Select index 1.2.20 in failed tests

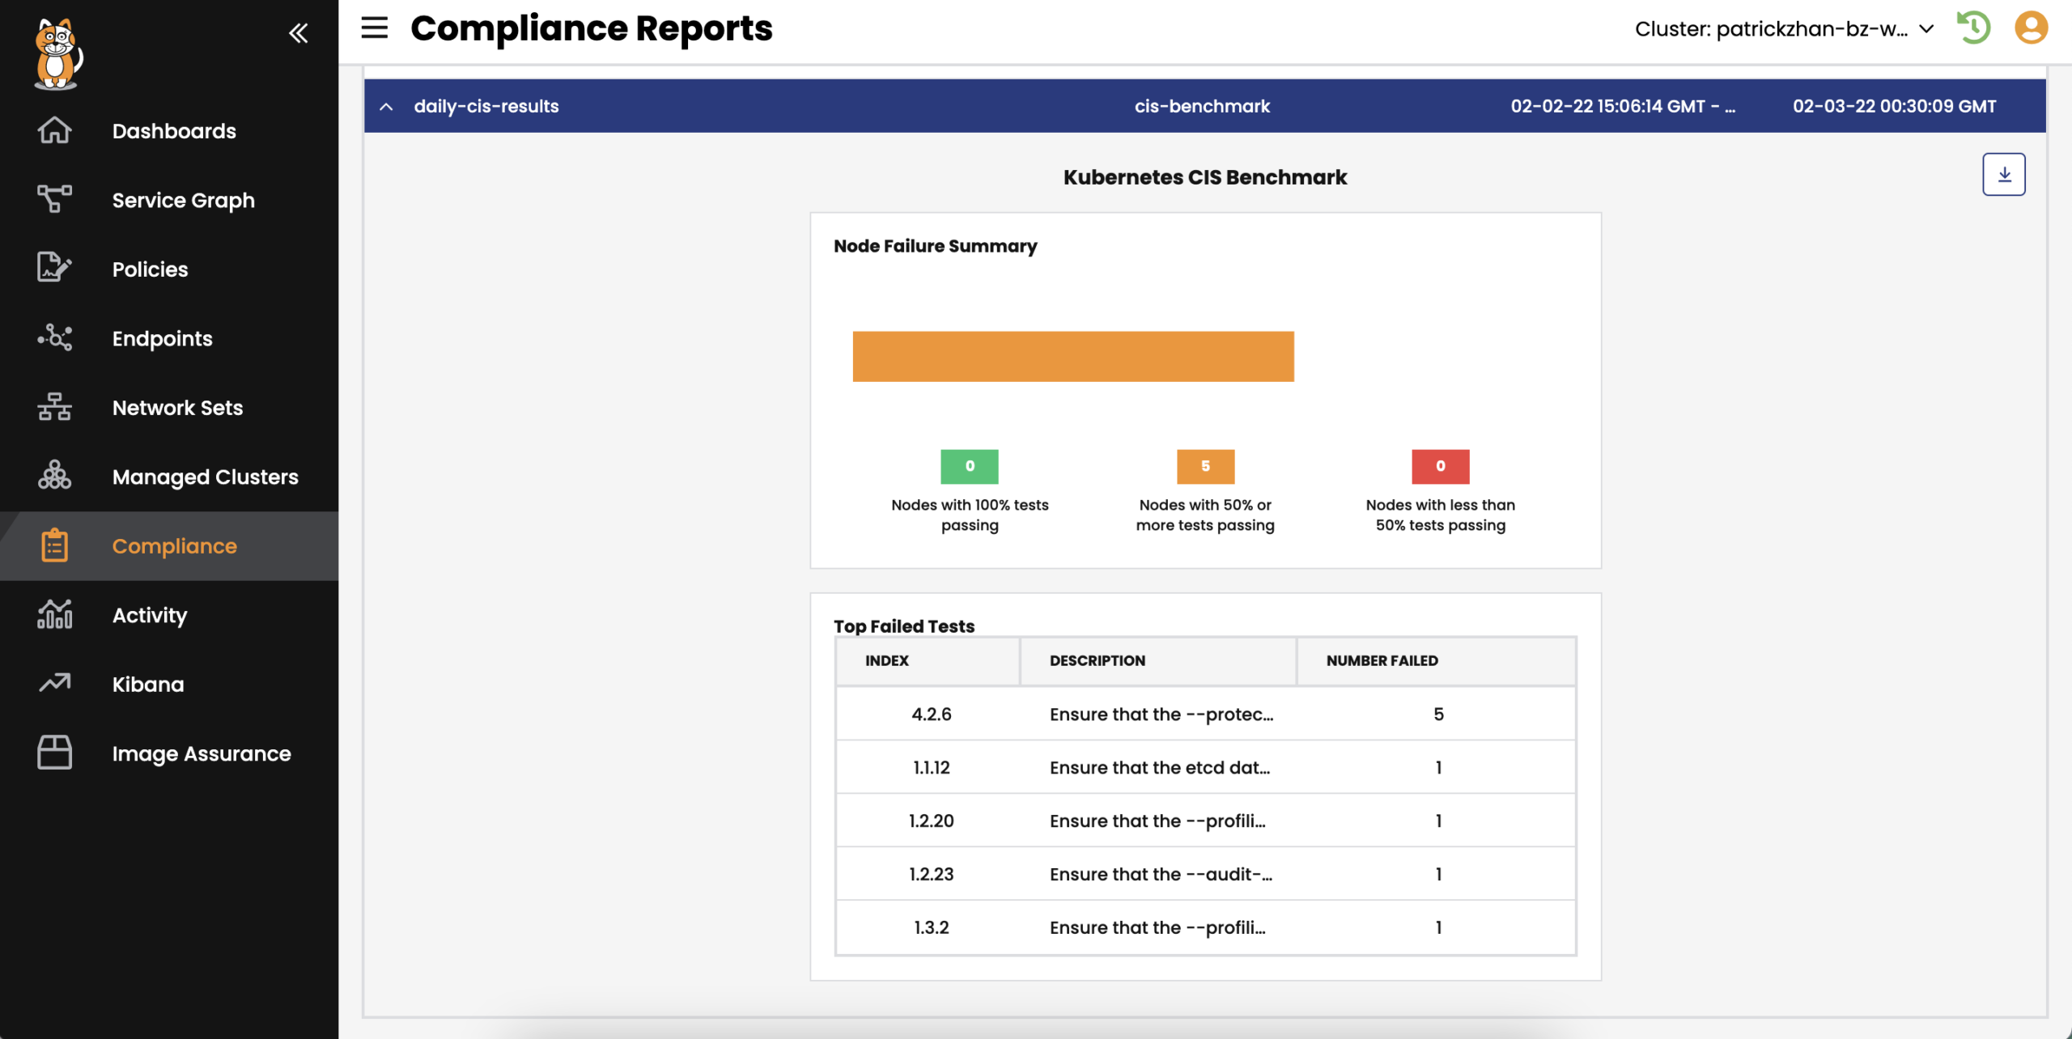point(932,821)
